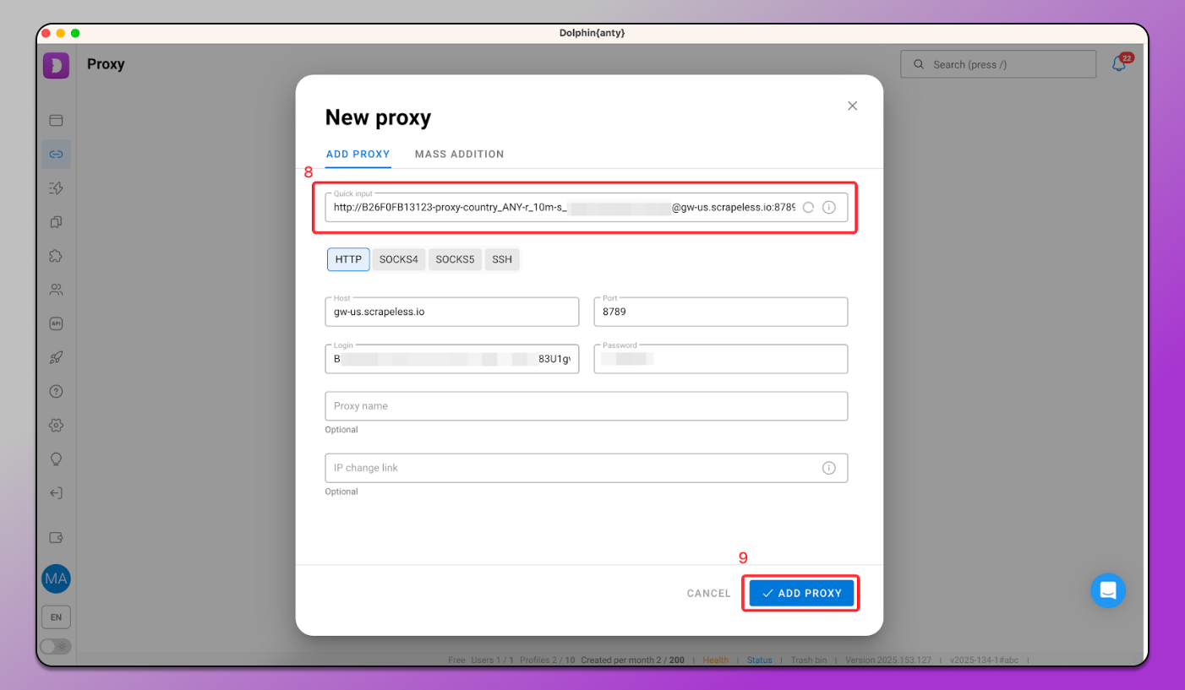The width and height of the screenshot is (1185, 690).
Task: Click the New proxy dialog title
Action: click(x=378, y=117)
